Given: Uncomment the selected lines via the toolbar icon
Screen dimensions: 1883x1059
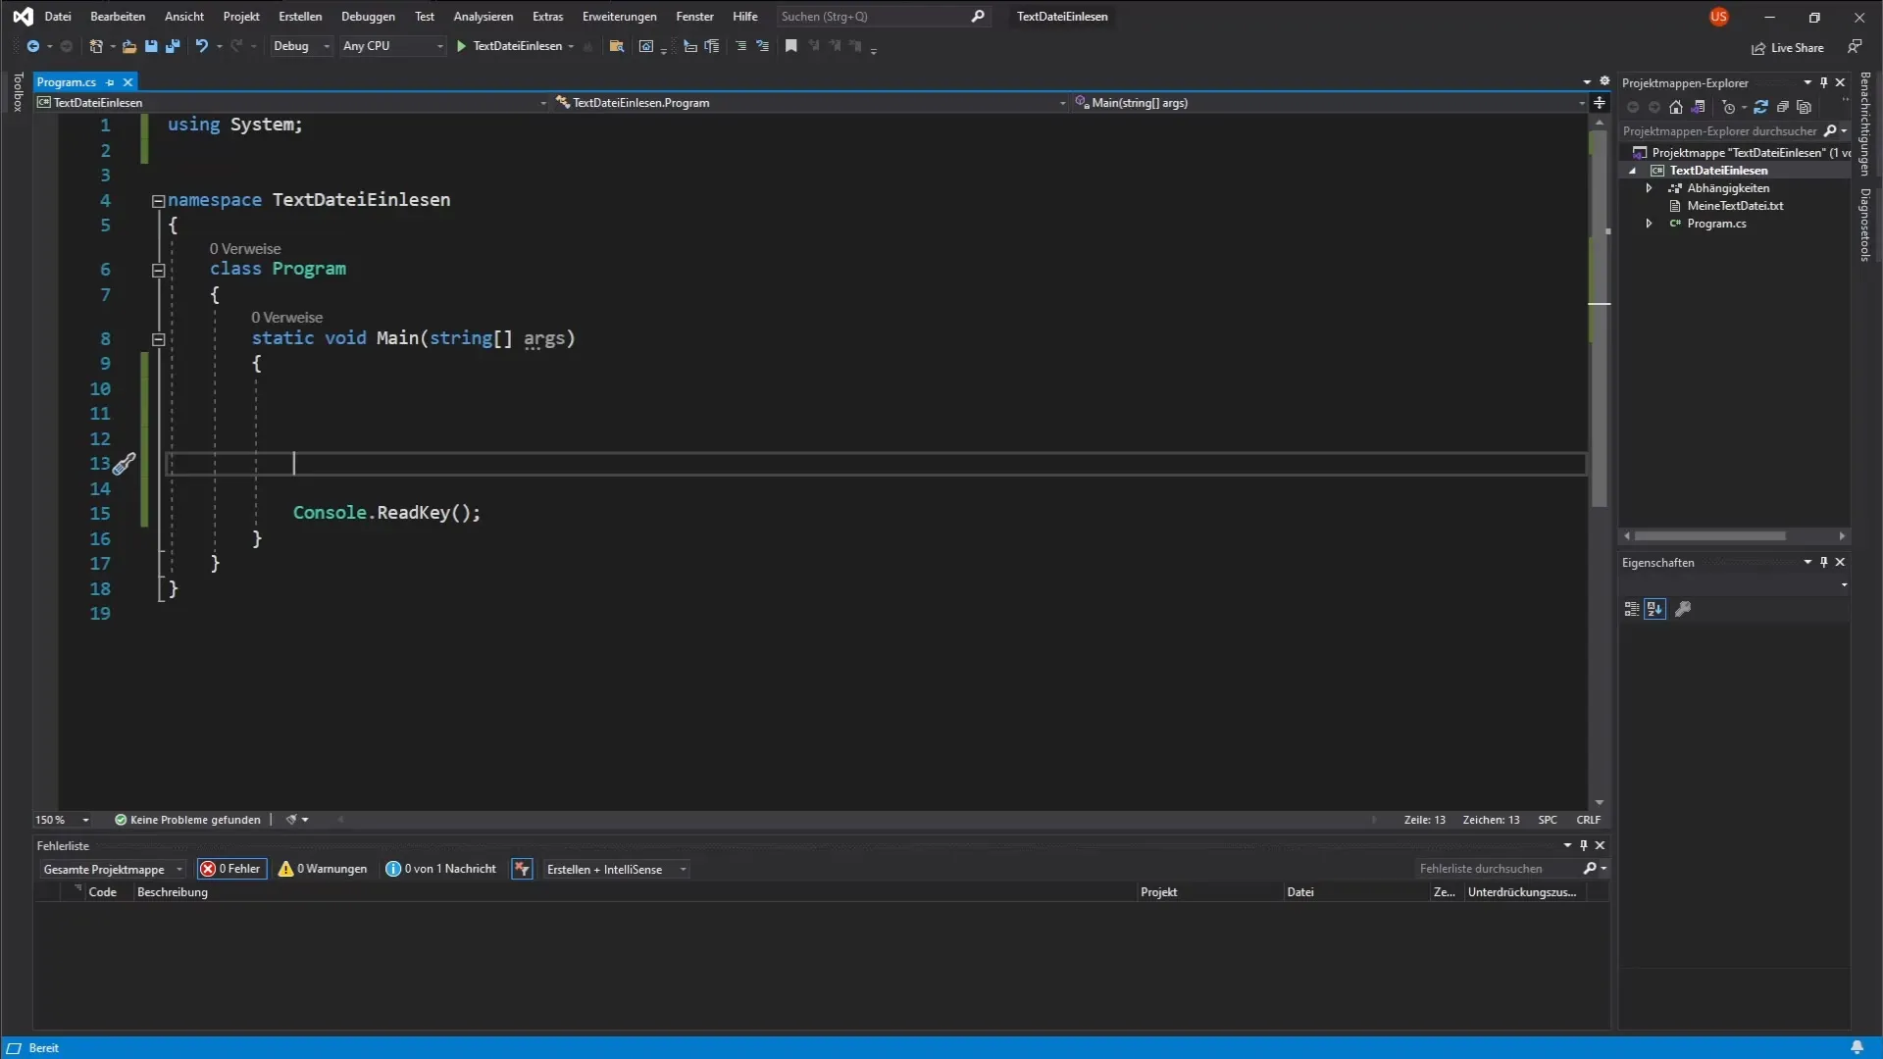Looking at the screenshot, I should 762,46.
